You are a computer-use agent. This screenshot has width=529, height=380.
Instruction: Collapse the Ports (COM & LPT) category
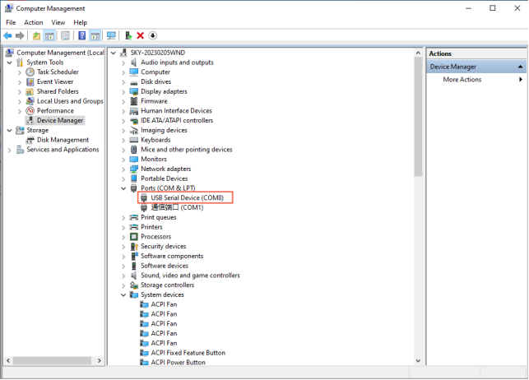(124, 188)
